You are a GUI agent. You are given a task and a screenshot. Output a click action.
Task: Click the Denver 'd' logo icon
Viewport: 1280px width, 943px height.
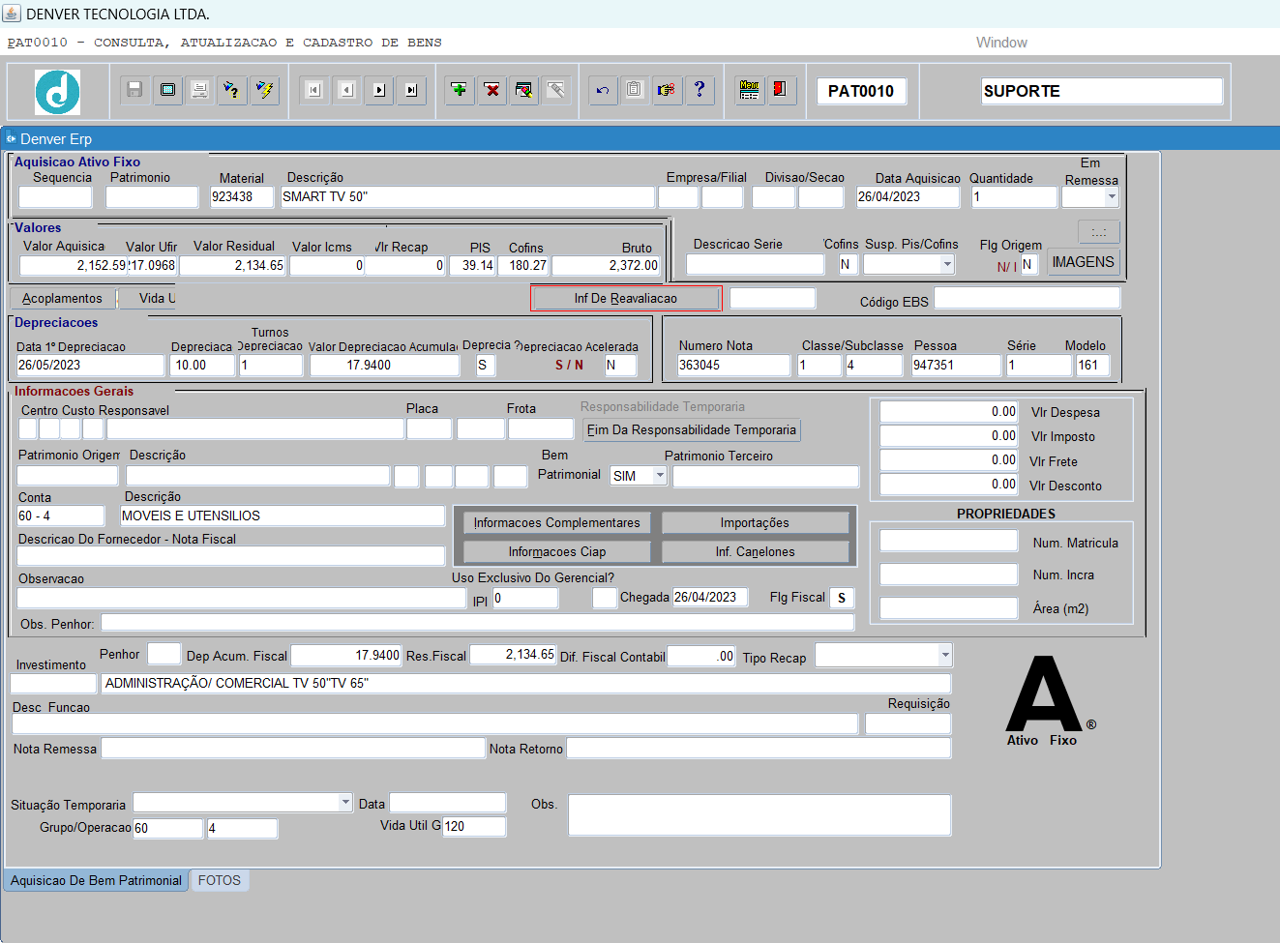[x=58, y=92]
